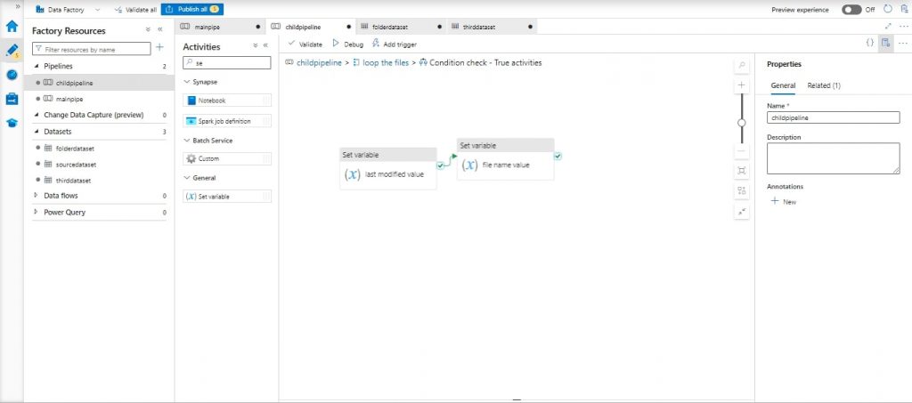Viewport: 912px width, 403px height.
Task: Click the zoom to fit canvas icon
Action: pos(742,170)
